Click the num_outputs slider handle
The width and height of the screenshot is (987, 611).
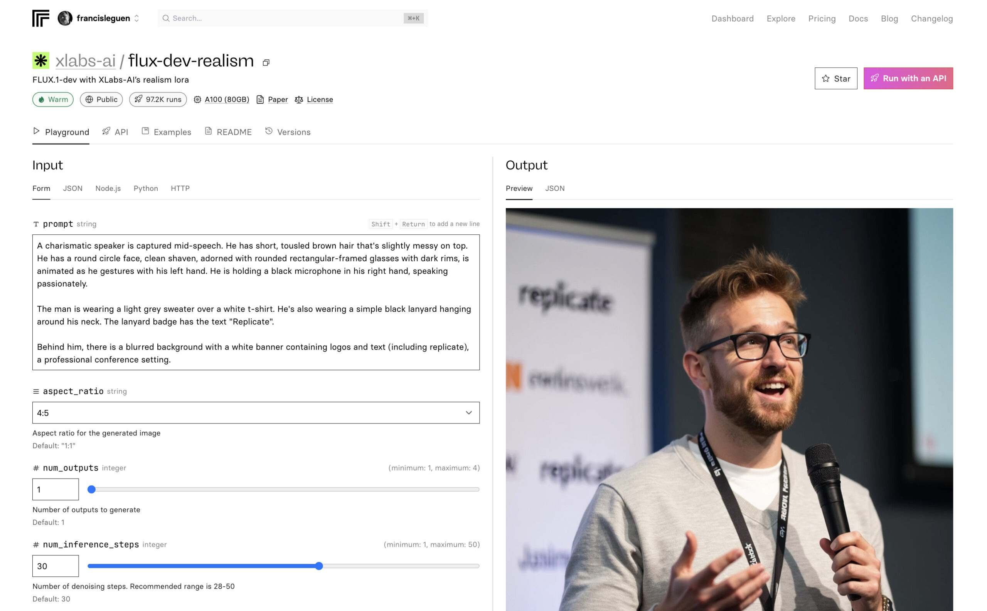click(x=91, y=489)
